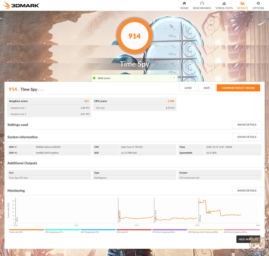Click Intel Core i7-10510U CPU entry
This screenshot has width=269, height=256.
(x=132, y=147)
